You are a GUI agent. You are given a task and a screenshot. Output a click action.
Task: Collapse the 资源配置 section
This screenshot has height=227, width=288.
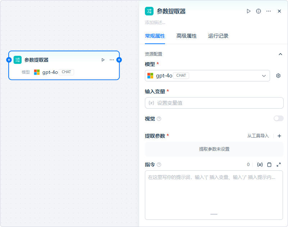280,54
